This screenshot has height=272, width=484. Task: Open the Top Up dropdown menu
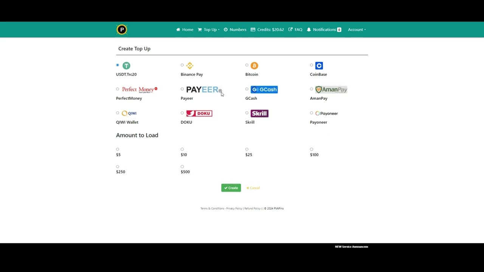(x=209, y=29)
